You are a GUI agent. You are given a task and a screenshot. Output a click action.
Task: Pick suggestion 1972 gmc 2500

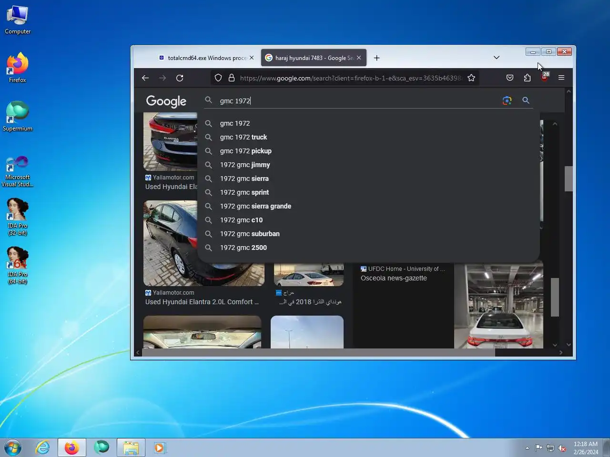coord(368,248)
